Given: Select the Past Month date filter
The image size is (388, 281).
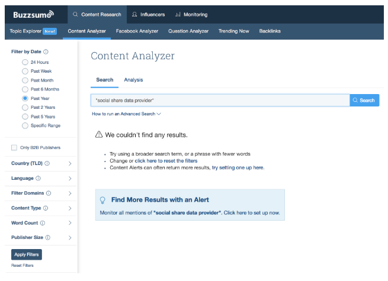Looking at the screenshot, I should point(25,80).
